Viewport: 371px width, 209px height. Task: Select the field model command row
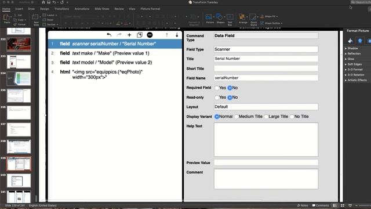(115, 63)
